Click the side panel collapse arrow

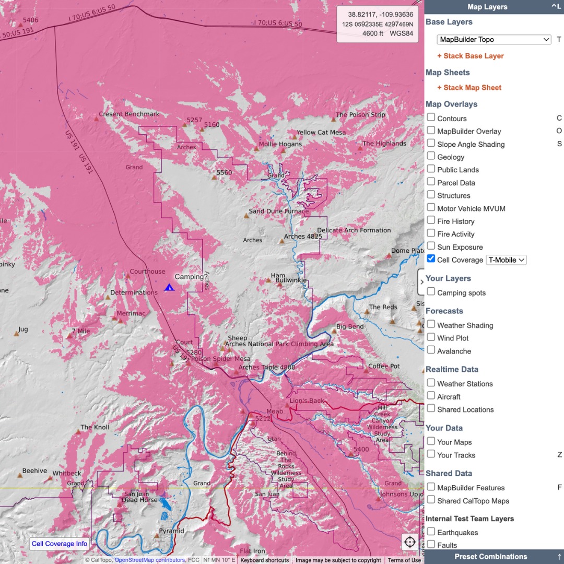(421, 282)
